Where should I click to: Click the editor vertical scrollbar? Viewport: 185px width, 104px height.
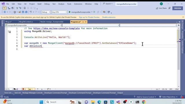tap(179, 49)
